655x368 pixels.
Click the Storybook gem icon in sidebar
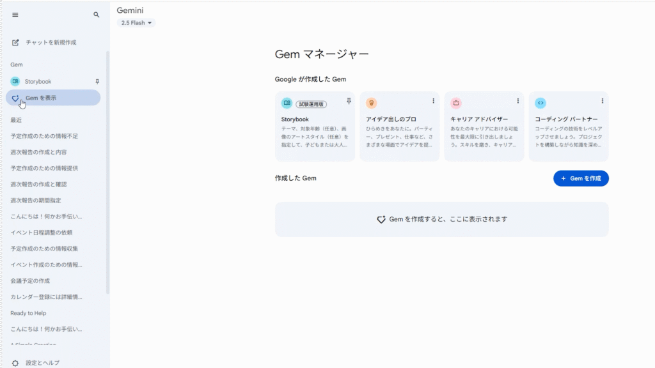tap(15, 82)
